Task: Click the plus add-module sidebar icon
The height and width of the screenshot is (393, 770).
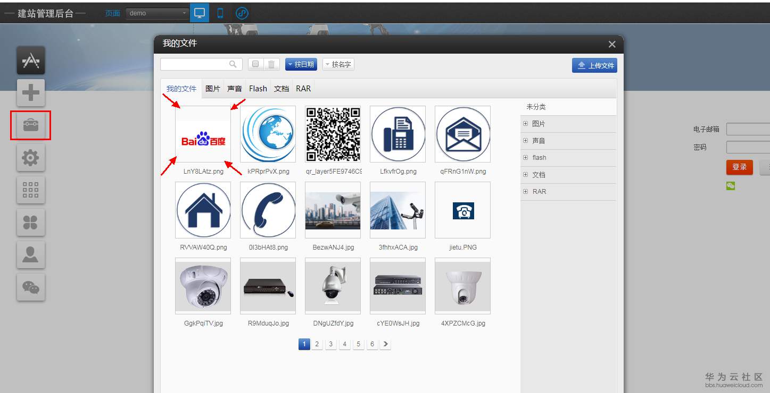Action: coord(31,93)
